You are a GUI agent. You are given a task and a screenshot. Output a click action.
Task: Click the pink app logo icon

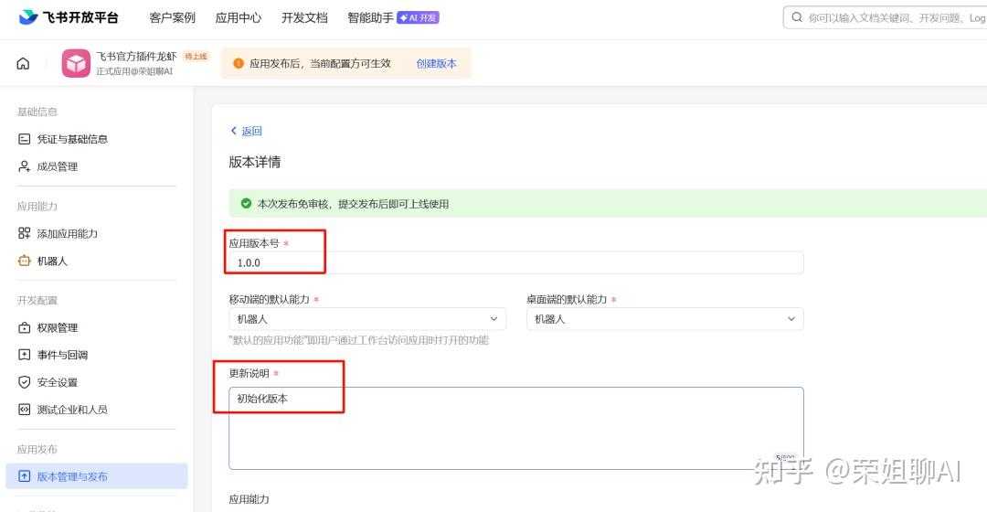pos(76,63)
